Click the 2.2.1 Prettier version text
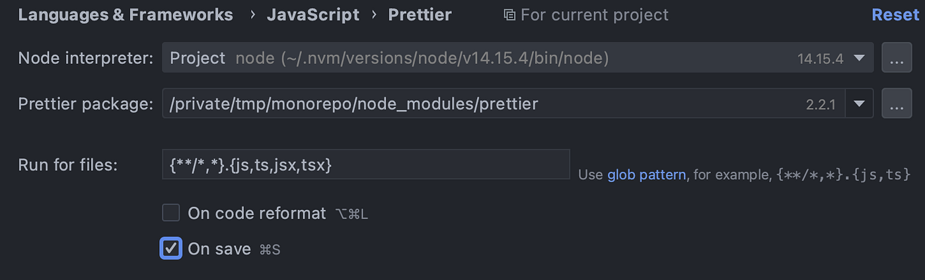 point(821,104)
